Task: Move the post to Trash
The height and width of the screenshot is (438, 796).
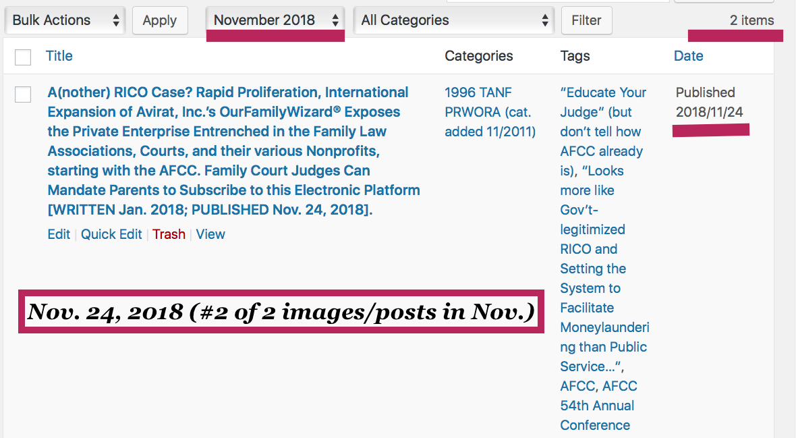Action: click(169, 234)
